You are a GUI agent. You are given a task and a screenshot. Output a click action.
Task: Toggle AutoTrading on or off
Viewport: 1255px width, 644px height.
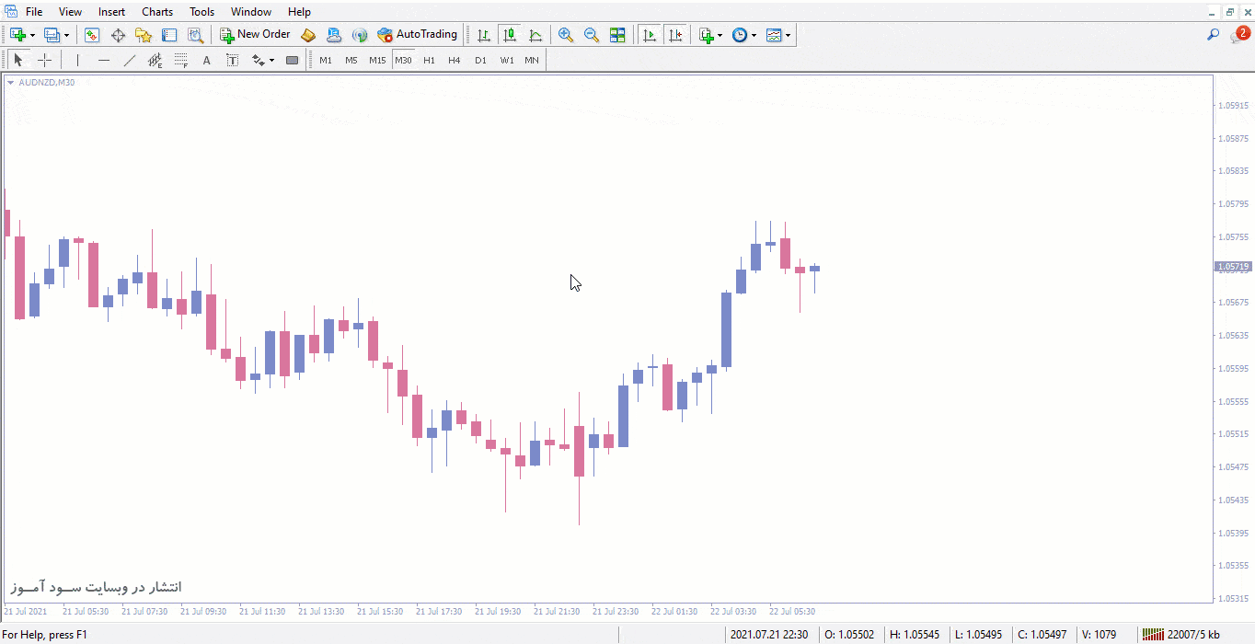click(417, 34)
